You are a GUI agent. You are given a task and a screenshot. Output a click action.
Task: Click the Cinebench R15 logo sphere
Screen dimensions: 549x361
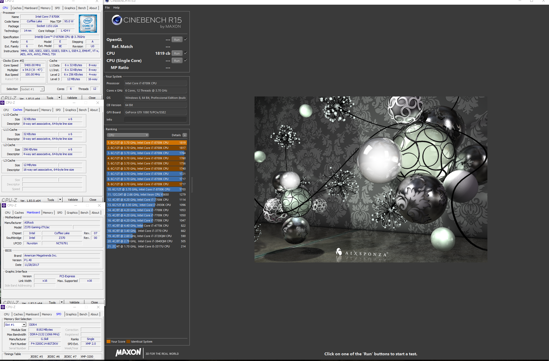(117, 20)
